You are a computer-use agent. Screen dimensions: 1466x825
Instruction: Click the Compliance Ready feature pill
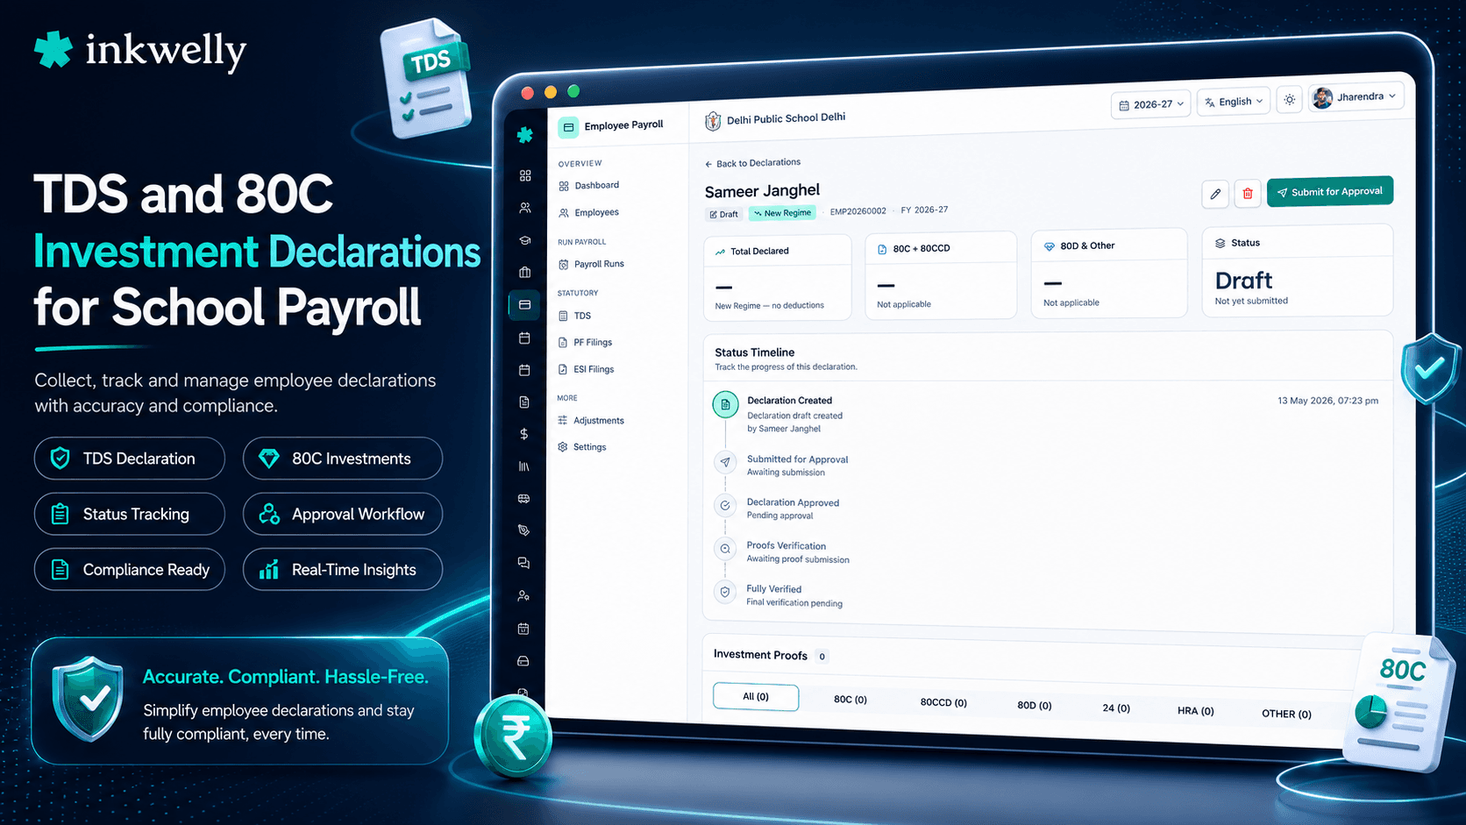pyautogui.click(x=130, y=570)
